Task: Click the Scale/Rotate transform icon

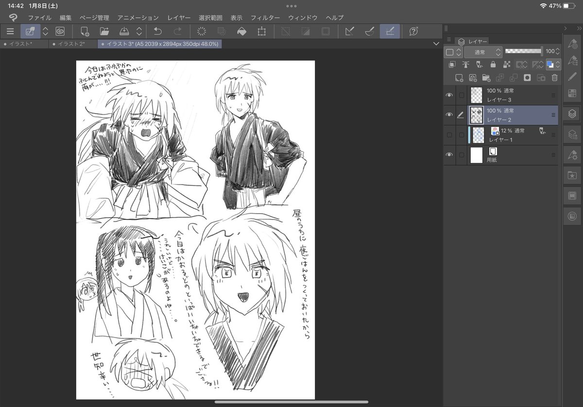Action: [261, 31]
